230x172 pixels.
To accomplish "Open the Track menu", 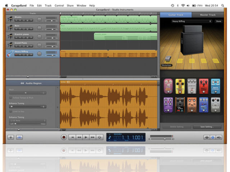I will pos(48,6).
